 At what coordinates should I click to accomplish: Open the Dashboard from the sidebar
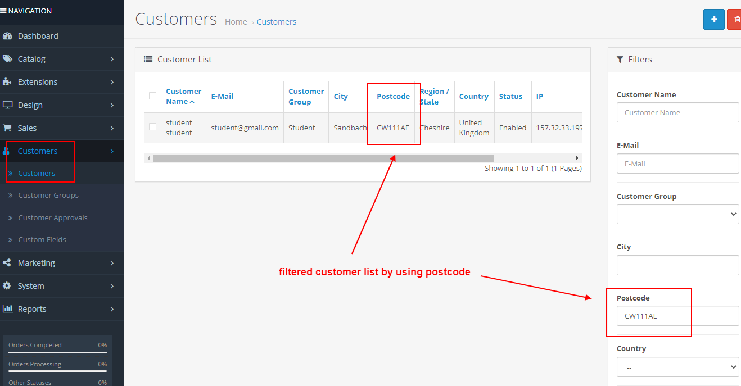[x=7, y=35]
